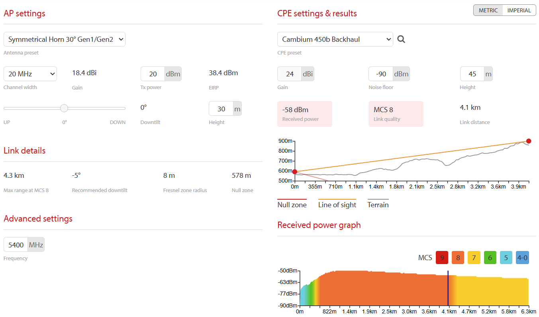Click the MCS 6 green swatch

tap(490, 257)
